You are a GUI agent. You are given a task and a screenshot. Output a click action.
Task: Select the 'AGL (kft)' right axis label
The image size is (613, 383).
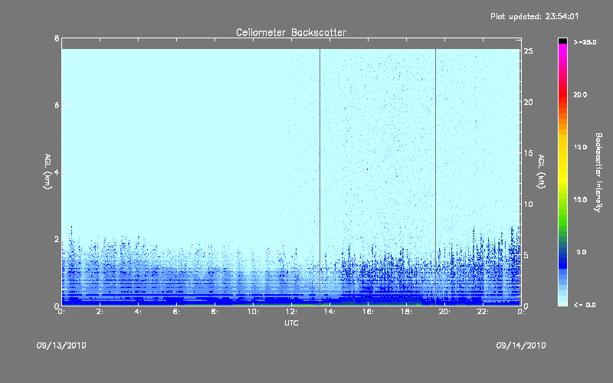541,172
